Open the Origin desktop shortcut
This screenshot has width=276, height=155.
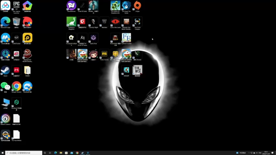coord(137,6)
